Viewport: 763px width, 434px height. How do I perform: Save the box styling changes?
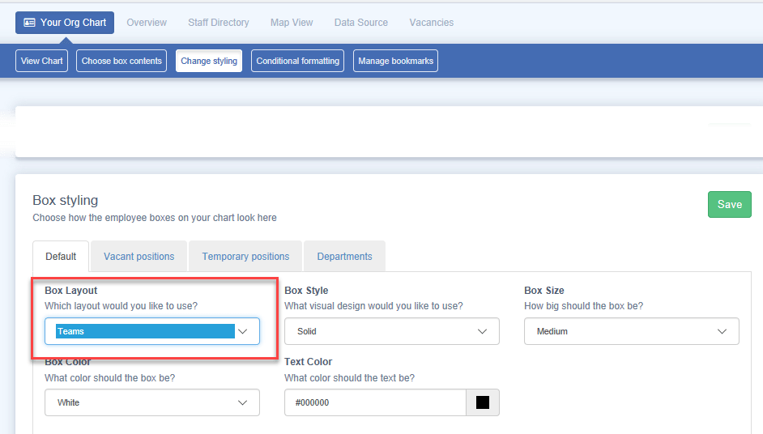pos(729,204)
